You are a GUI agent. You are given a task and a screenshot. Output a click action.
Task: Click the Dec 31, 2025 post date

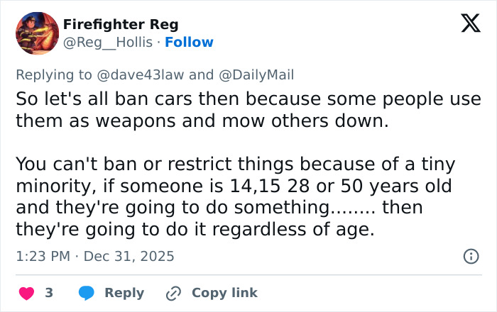click(129, 256)
